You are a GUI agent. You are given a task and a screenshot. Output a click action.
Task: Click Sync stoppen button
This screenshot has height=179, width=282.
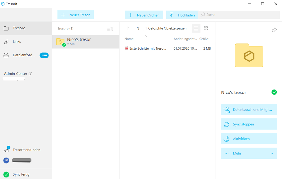click(x=249, y=124)
